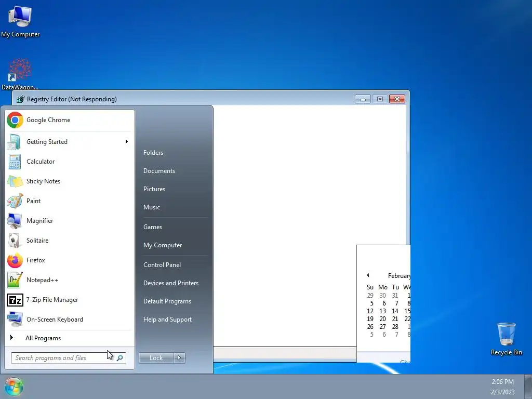The height and width of the screenshot is (399, 532).
Task: Select calendar date 13
Action: point(382,311)
